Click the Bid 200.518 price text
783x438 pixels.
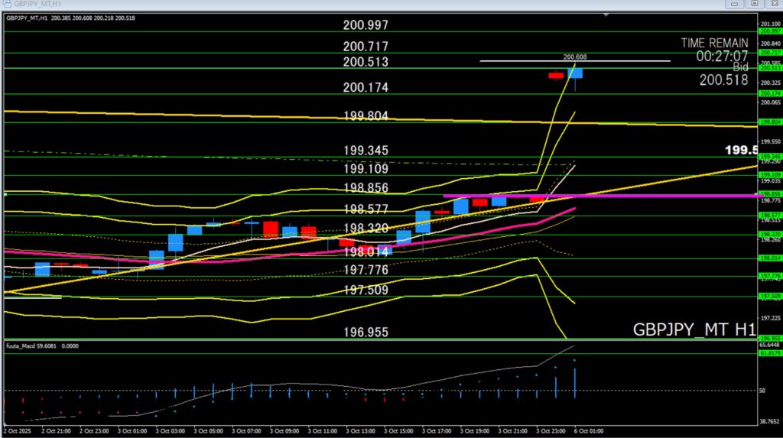(723, 79)
